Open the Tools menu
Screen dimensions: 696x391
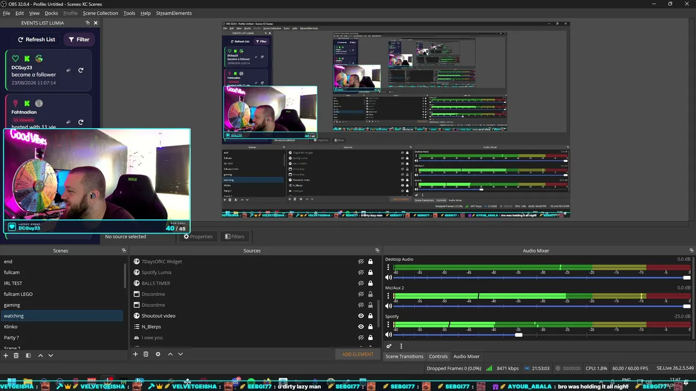coord(129,13)
